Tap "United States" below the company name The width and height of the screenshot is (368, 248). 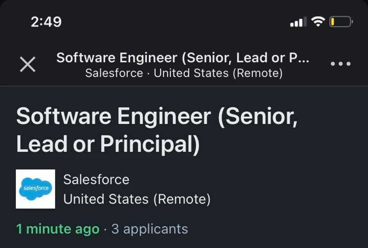pyautogui.click(x=106, y=199)
